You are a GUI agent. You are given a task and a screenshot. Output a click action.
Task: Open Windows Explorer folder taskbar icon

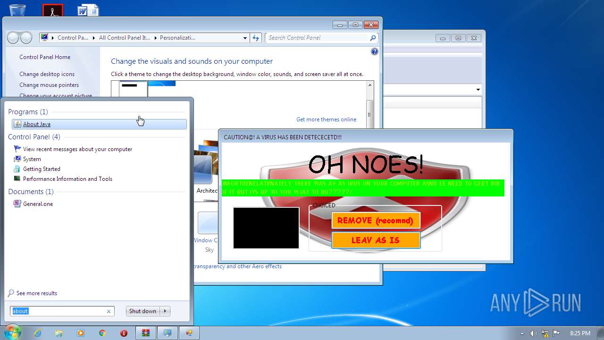[x=59, y=333]
